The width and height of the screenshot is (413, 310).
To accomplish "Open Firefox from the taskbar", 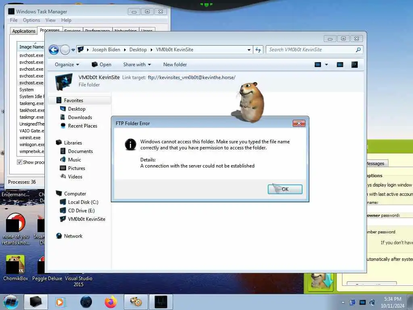I will (x=111, y=302).
